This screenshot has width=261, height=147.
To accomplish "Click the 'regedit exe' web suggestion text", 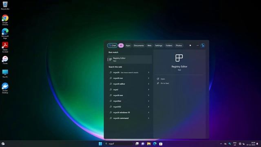I will pyautogui.click(x=118, y=95).
